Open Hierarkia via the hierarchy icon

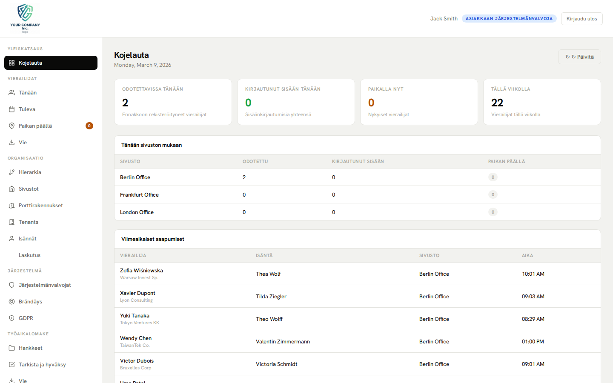click(x=11, y=172)
